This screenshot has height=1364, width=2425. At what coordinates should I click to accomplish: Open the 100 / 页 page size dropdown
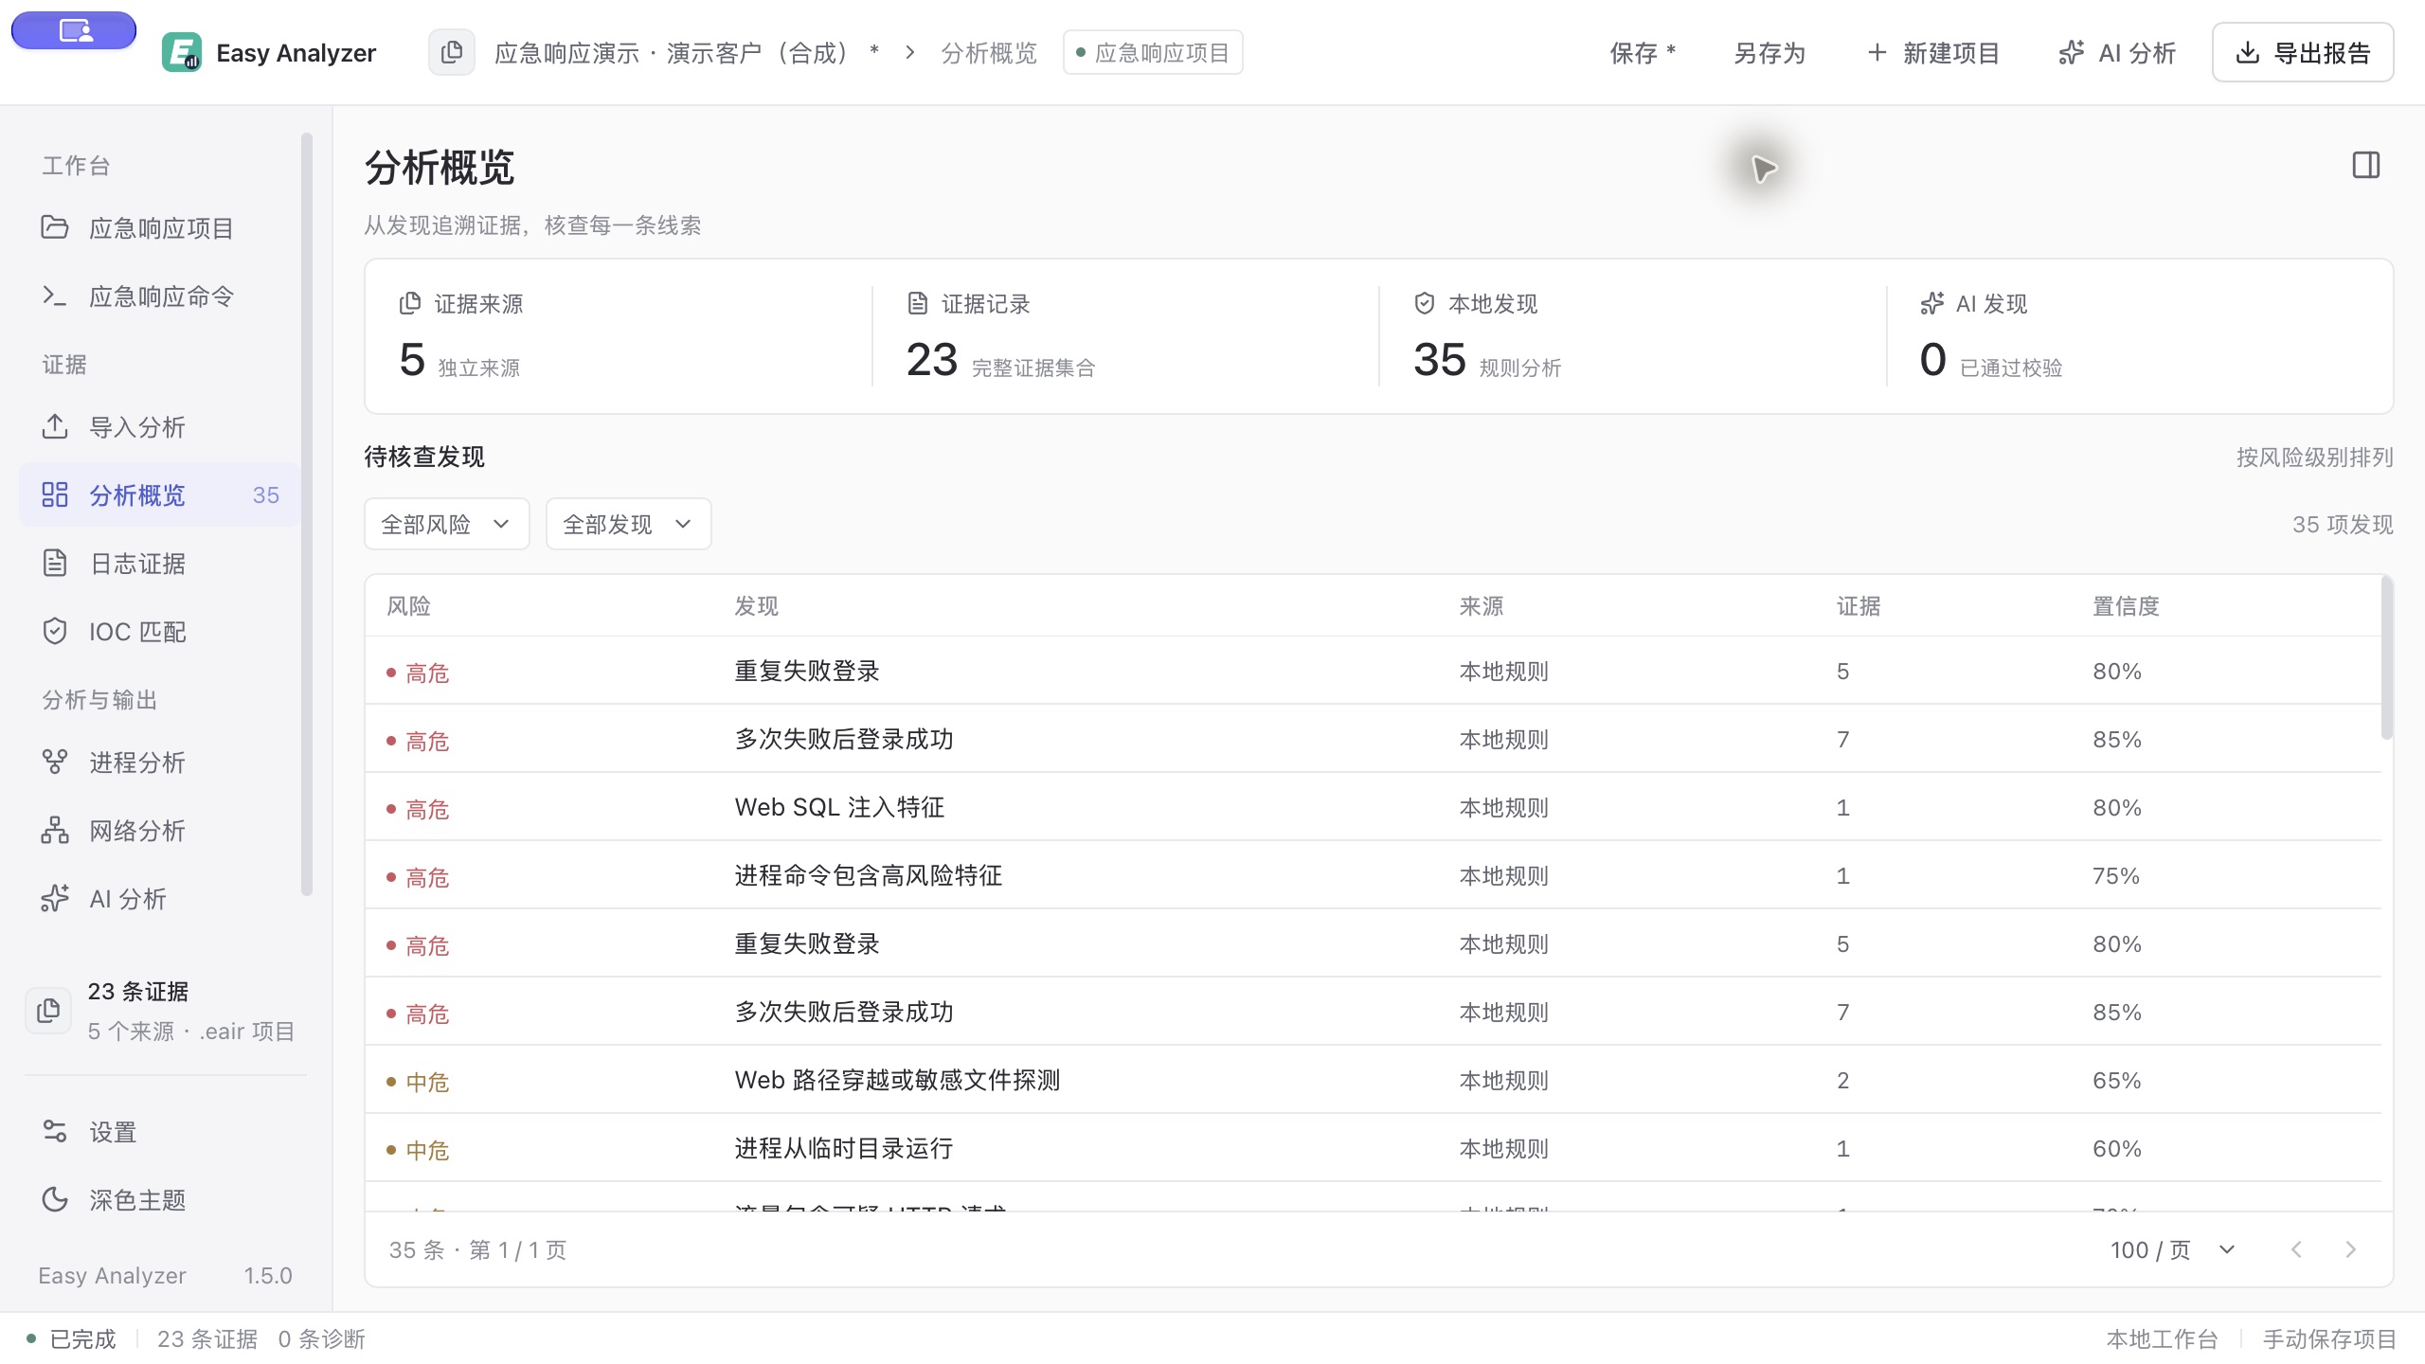(x=2172, y=1249)
